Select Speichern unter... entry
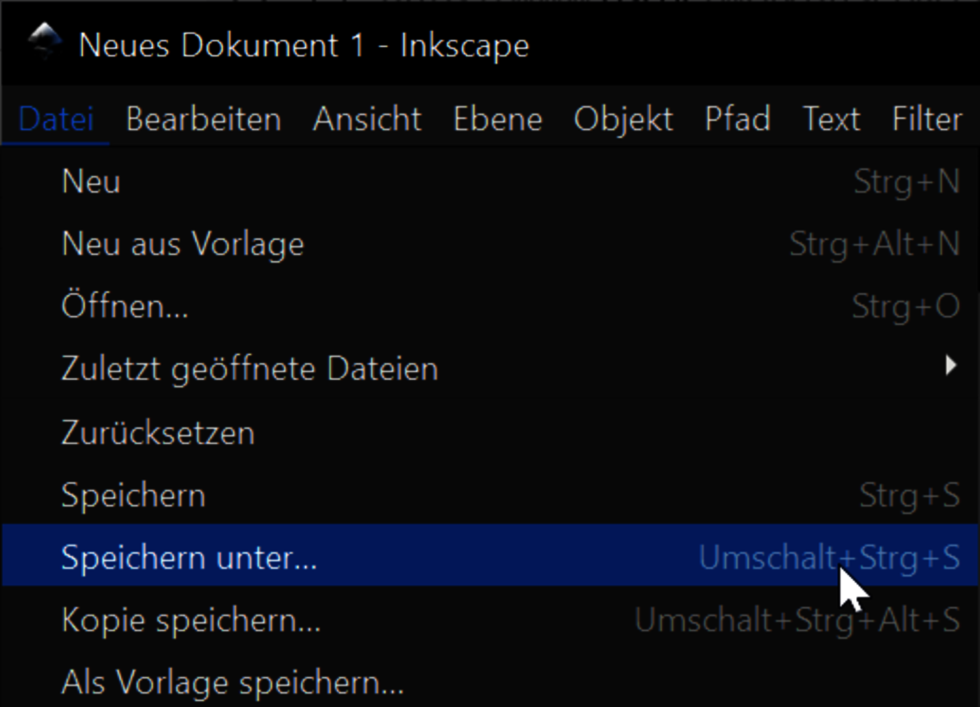980x707 pixels. (x=189, y=558)
